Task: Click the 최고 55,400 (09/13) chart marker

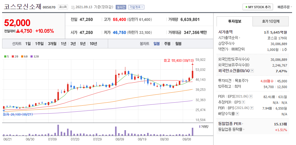Action: point(179,61)
